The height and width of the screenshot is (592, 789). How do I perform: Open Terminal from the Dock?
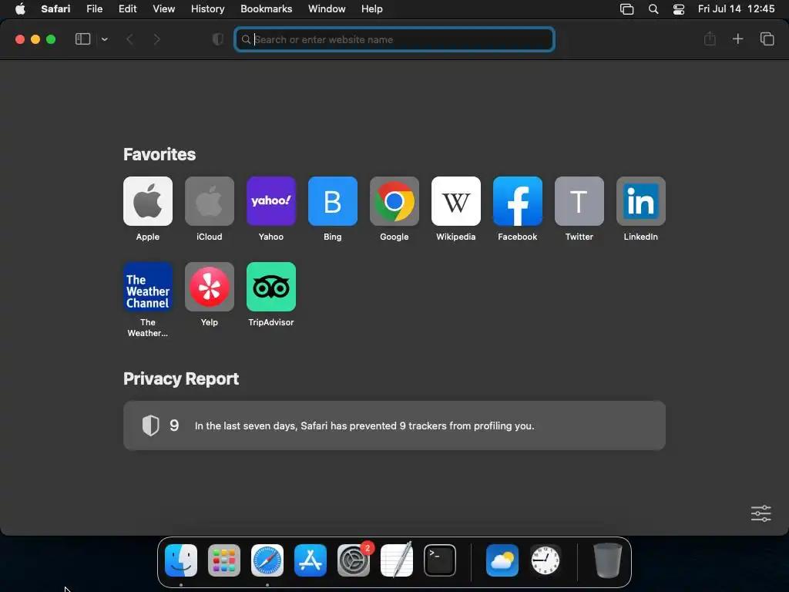coord(440,560)
